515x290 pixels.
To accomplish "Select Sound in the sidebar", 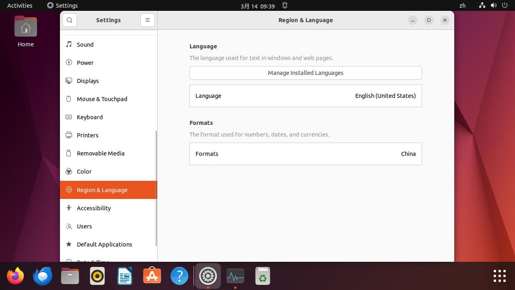I will click(x=109, y=44).
